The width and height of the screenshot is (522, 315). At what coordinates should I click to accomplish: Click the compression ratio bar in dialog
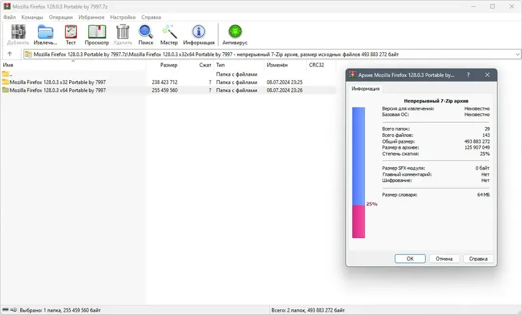[x=358, y=173]
